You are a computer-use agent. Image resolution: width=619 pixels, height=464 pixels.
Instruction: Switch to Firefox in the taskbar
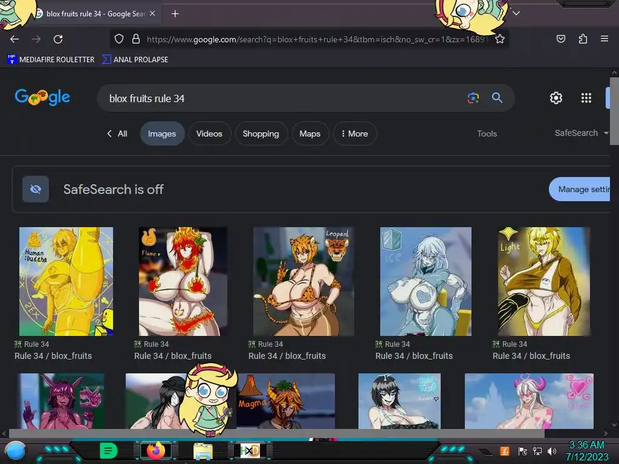pyautogui.click(x=155, y=451)
